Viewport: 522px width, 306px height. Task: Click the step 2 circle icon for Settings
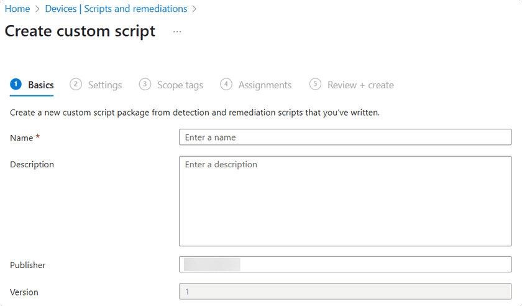coord(76,85)
